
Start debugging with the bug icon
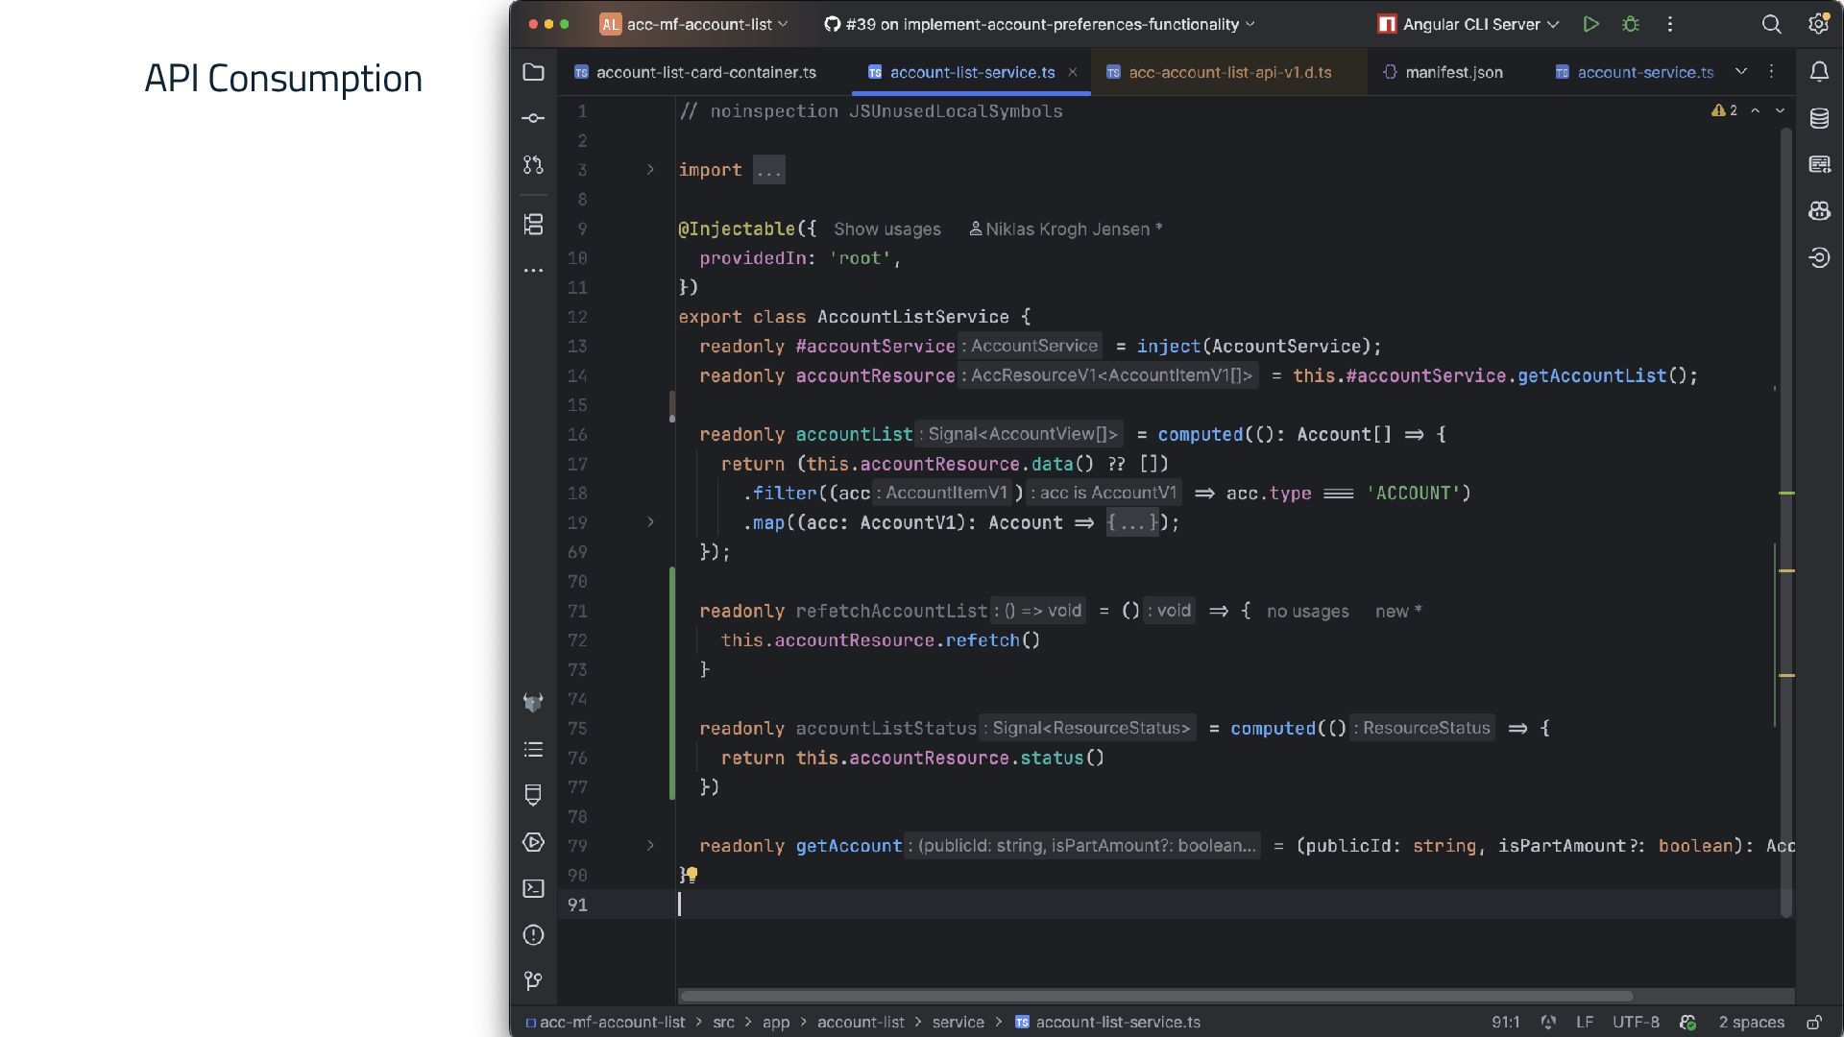coord(1630,24)
